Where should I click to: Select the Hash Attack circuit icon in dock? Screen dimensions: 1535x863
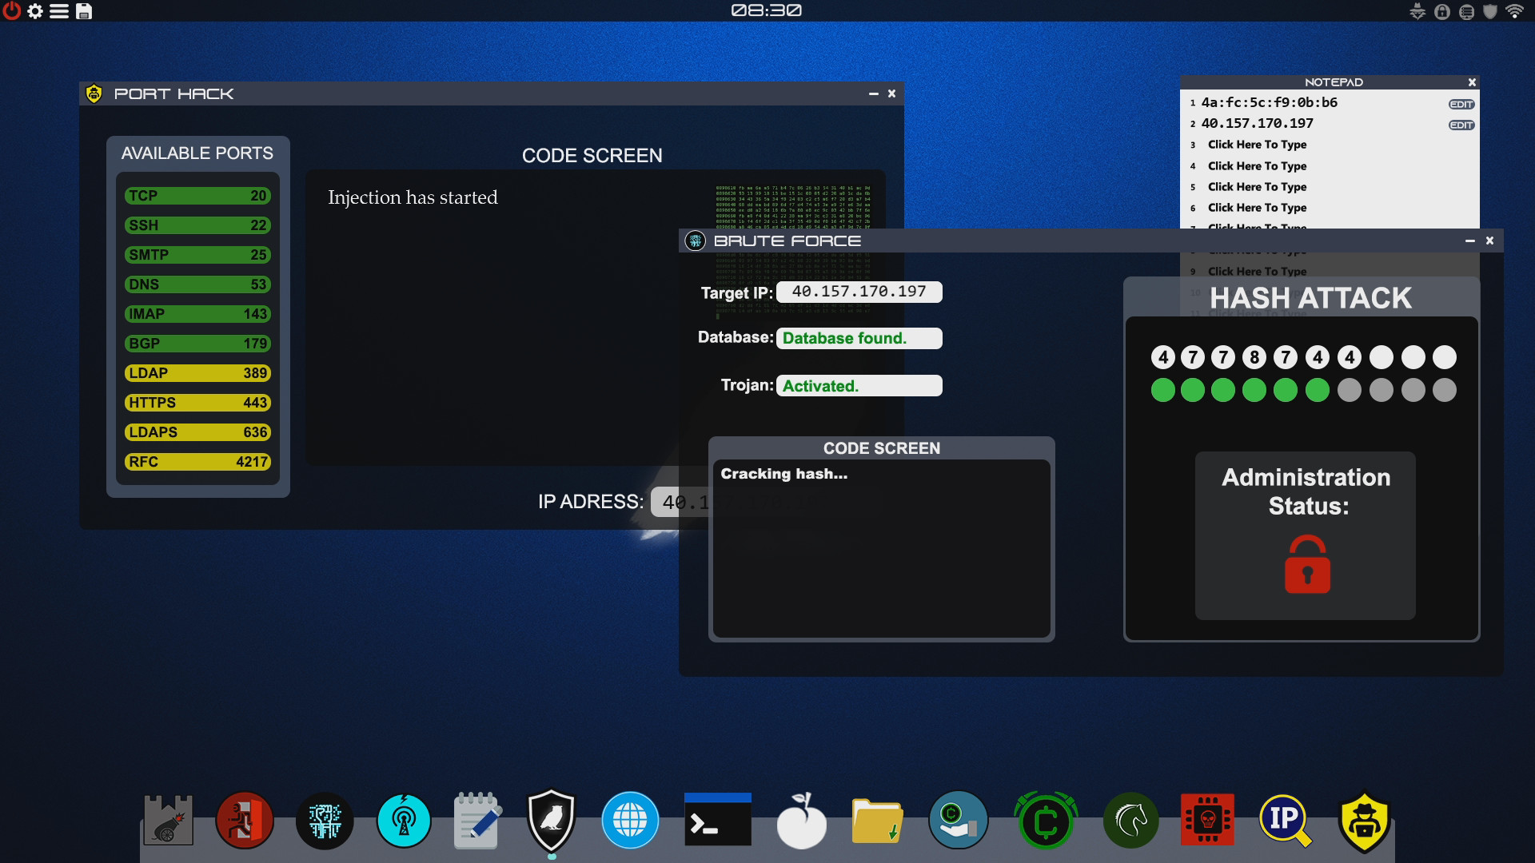click(x=323, y=820)
